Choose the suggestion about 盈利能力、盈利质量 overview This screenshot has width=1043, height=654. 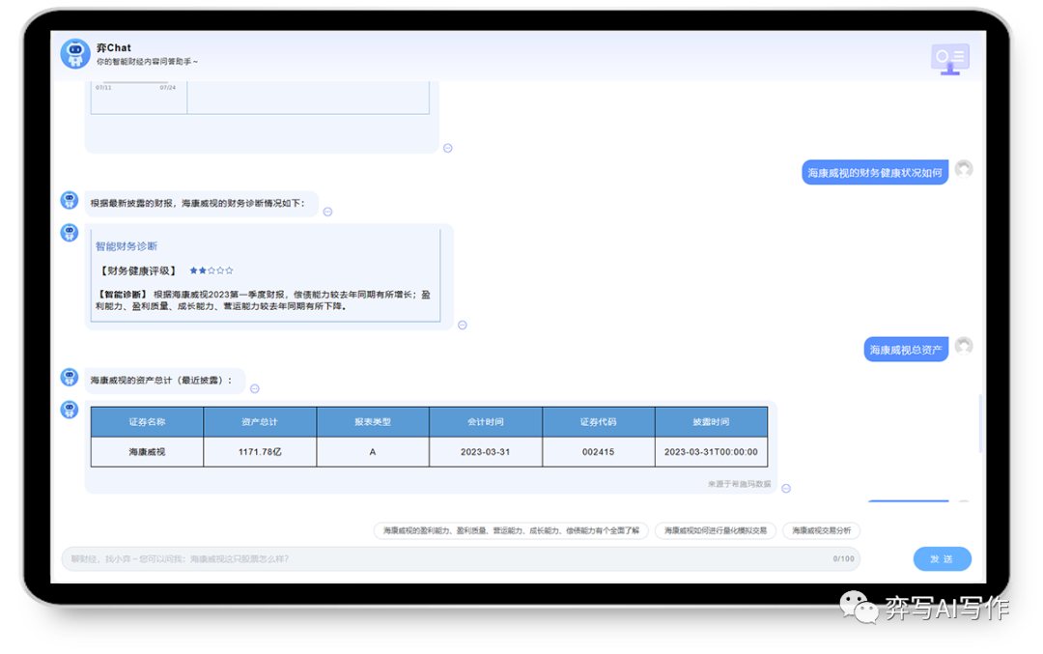[x=511, y=530]
